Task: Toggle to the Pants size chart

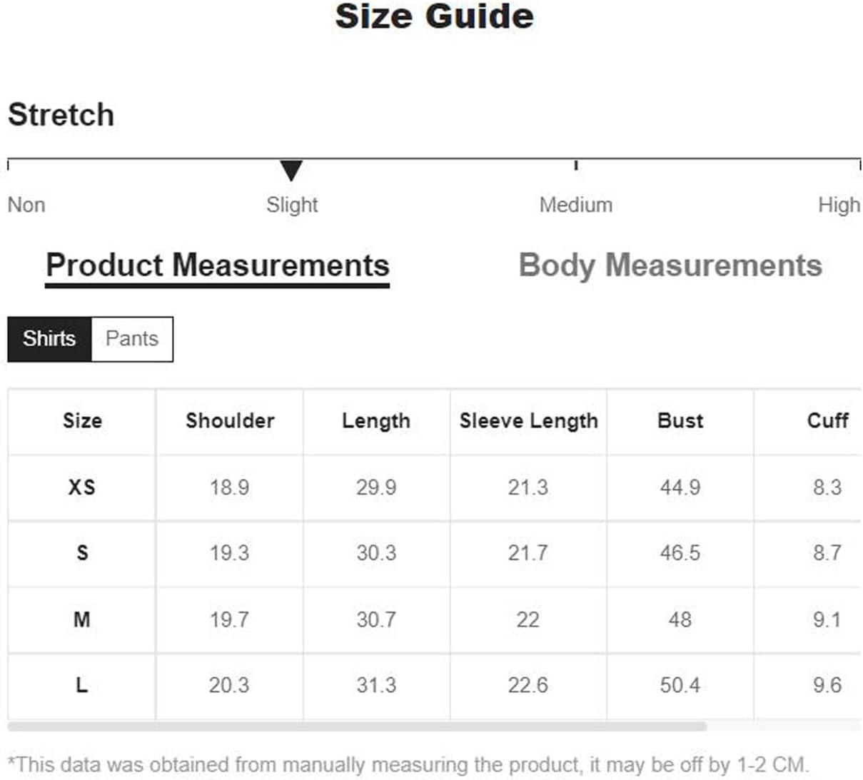Action: (132, 338)
